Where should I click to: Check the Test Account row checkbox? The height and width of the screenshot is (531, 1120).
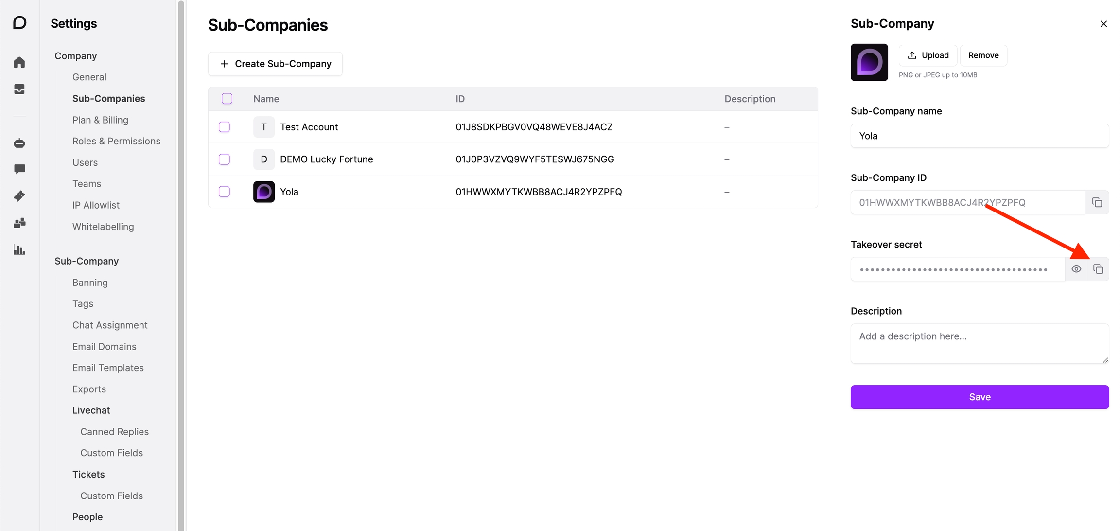224,127
